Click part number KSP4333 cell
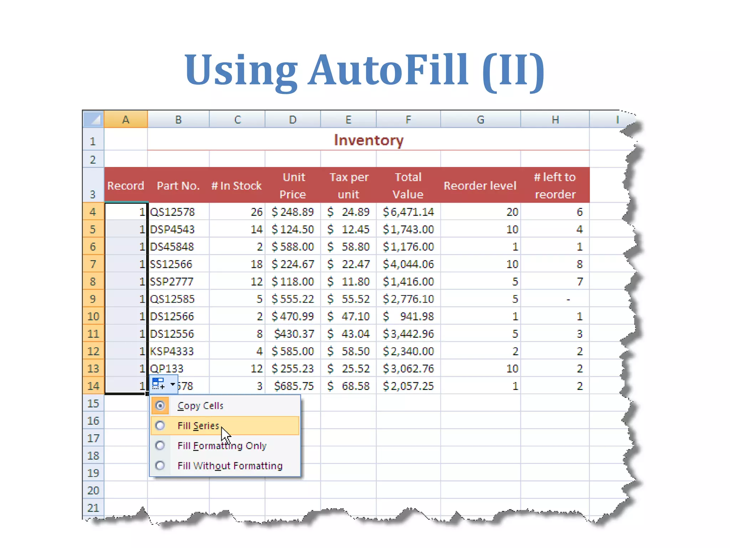Viewport: 730px width, 548px height. click(x=179, y=351)
